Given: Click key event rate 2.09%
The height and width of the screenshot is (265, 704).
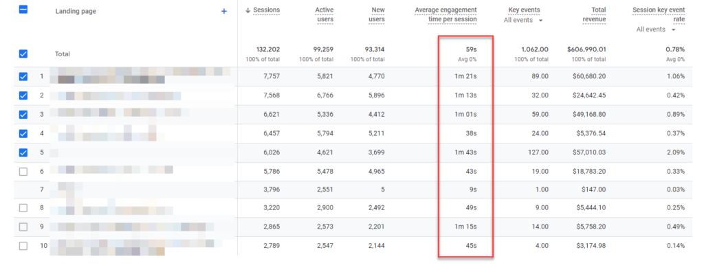Looking at the screenshot, I should coord(676,152).
